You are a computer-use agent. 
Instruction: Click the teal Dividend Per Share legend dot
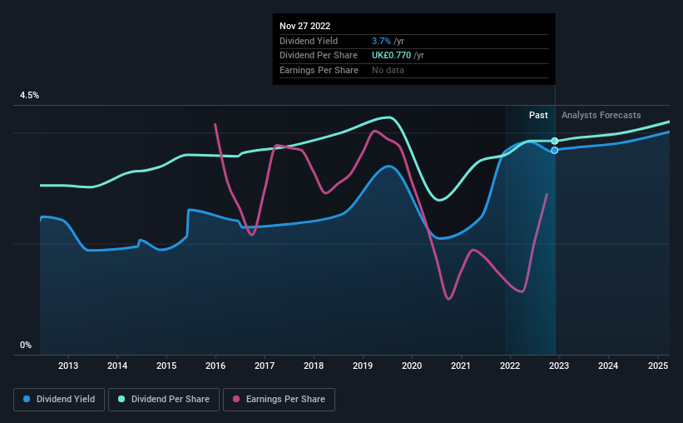(121, 399)
